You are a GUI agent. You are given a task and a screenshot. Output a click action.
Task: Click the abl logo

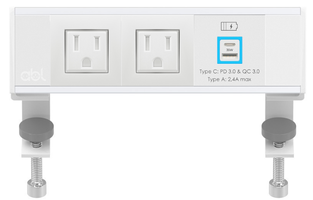(33, 75)
